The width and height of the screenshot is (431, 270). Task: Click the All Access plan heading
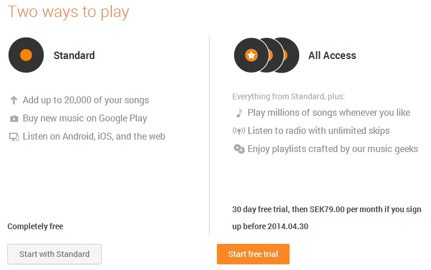(x=332, y=56)
